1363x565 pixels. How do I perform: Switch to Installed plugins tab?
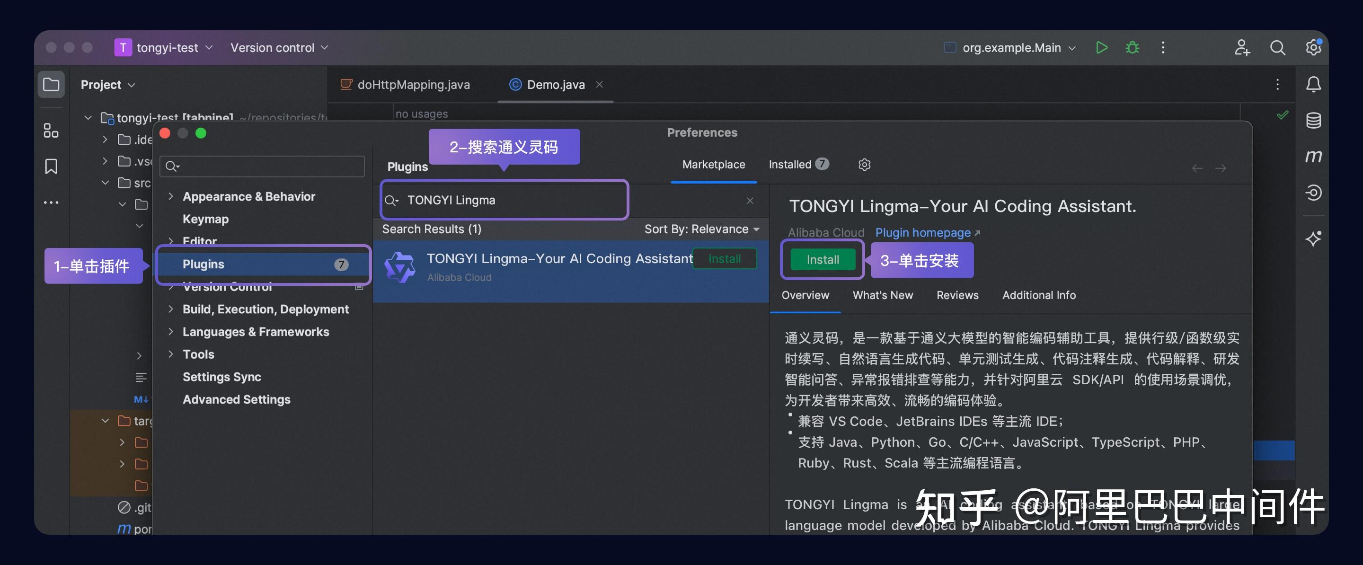pos(798,165)
